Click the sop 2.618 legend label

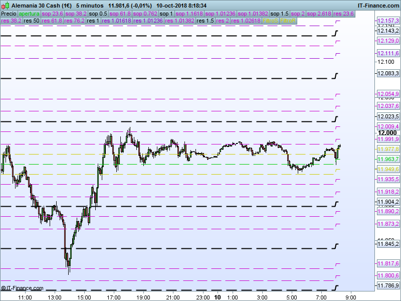(319, 14)
